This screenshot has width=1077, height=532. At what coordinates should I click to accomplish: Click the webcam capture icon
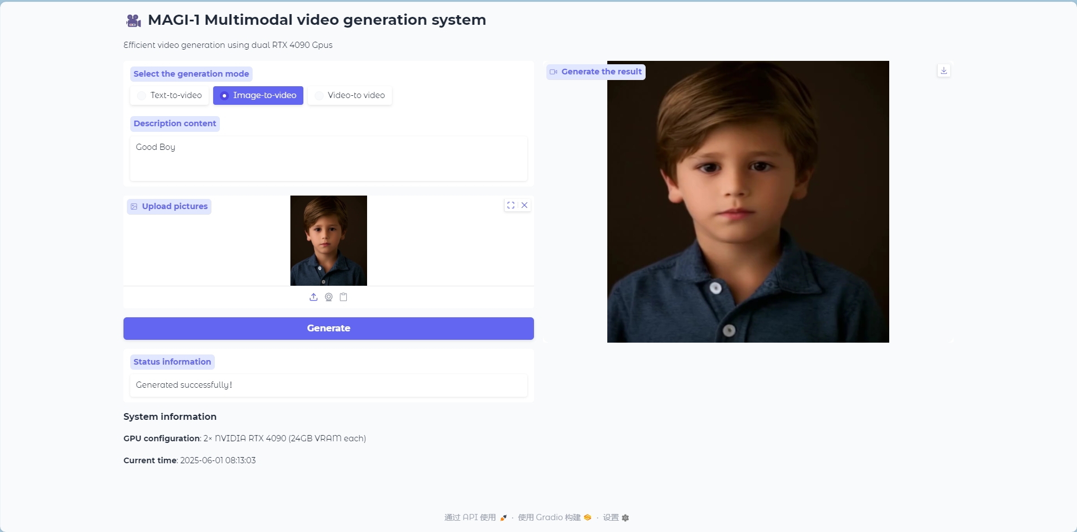(x=329, y=297)
